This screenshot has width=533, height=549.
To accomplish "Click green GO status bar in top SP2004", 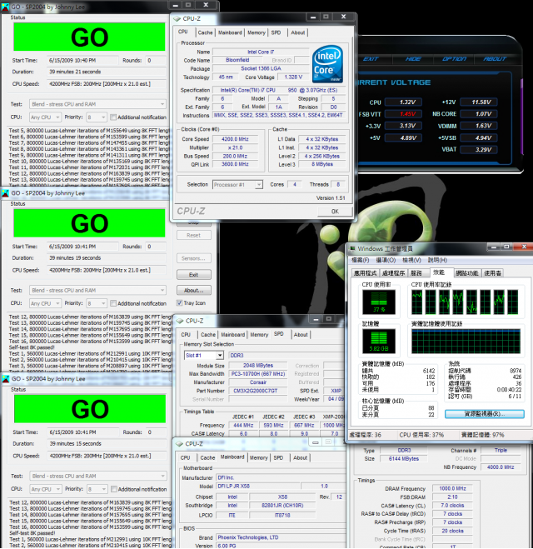I will point(89,37).
